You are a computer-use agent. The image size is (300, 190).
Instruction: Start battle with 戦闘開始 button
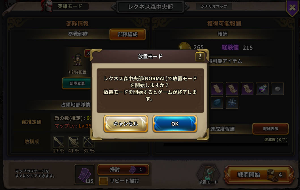259,174
